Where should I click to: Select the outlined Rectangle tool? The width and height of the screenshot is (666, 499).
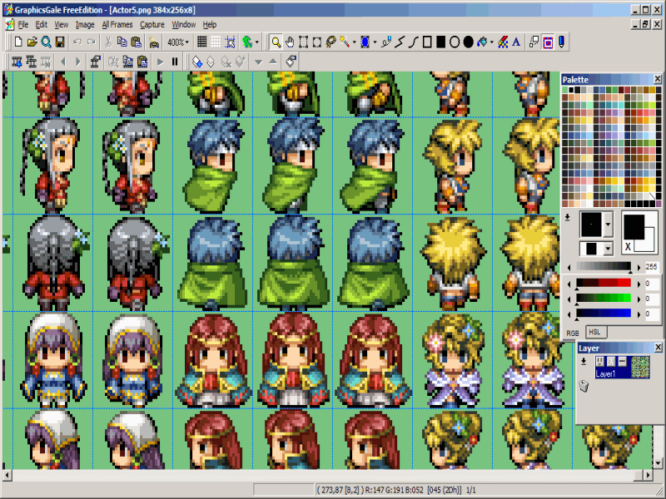coord(427,42)
